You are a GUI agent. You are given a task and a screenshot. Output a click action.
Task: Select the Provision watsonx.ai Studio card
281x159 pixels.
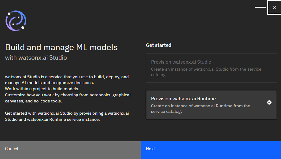(x=211, y=68)
